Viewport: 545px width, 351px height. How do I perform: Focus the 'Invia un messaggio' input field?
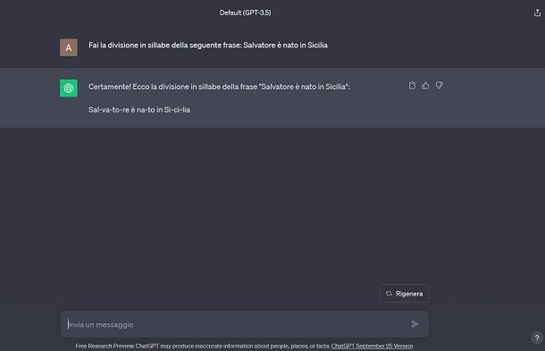click(x=244, y=324)
